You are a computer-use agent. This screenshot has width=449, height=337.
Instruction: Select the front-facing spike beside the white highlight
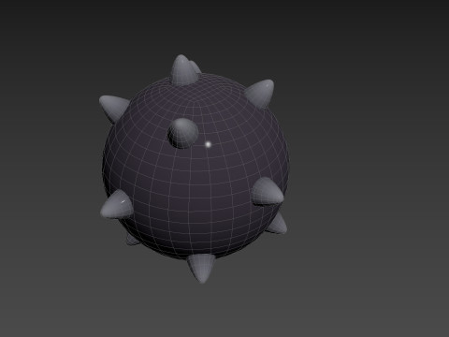coord(183,133)
